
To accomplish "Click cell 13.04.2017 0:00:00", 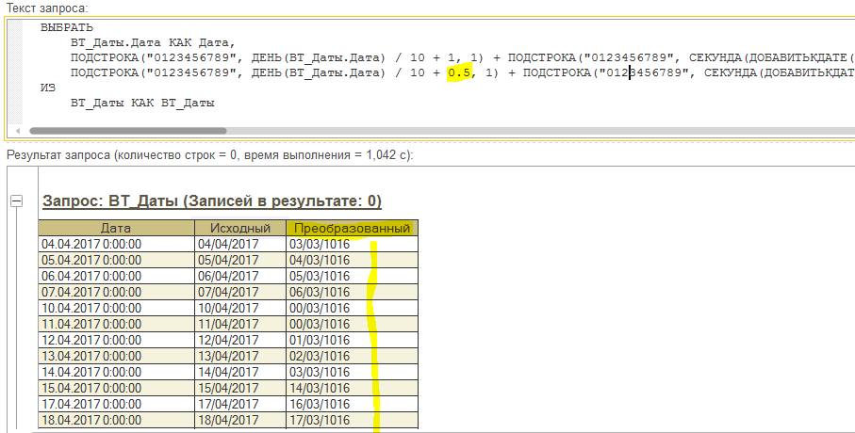I will point(116,356).
